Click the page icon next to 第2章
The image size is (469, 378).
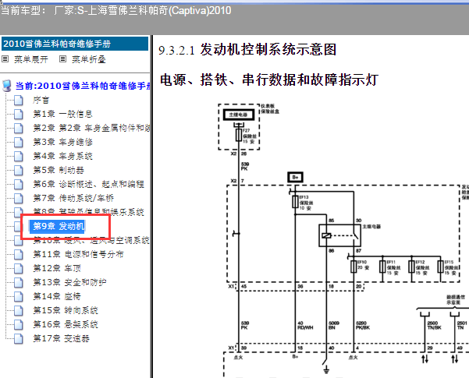[19, 128]
